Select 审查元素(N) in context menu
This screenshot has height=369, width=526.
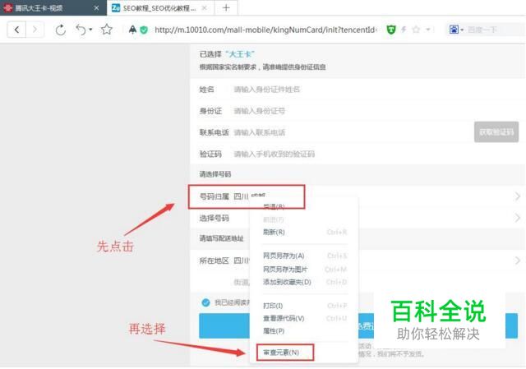coord(285,353)
